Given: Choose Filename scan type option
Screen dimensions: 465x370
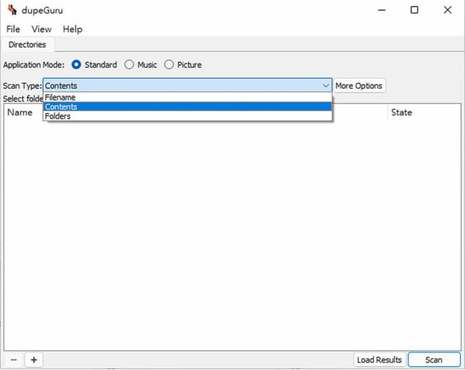Looking at the screenshot, I should (187, 97).
